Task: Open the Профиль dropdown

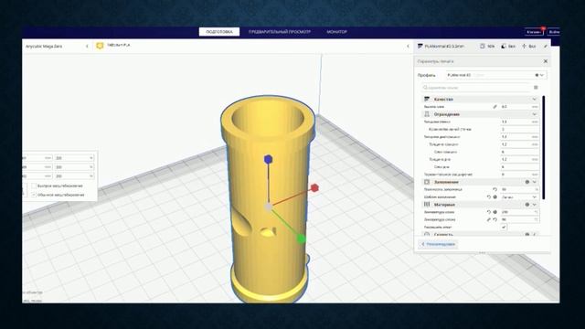Action: 496,75
